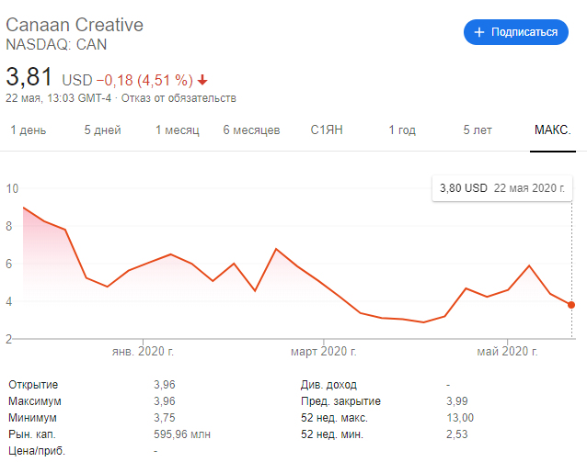Click the май 2020 г. axis label
Screen dimensions: 587x462
point(506,352)
